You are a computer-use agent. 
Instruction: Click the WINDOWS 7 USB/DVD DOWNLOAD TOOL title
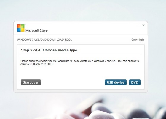click(44, 40)
